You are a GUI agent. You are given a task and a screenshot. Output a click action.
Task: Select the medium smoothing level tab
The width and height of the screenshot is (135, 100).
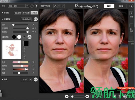tap(26, 13)
